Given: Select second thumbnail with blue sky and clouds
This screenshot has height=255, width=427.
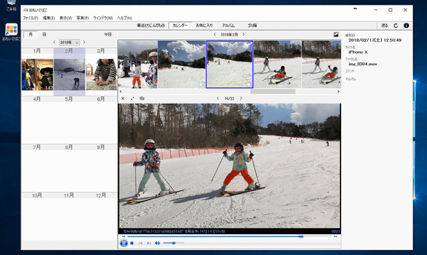Looking at the screenshot, I should click(x=181, y=64).
